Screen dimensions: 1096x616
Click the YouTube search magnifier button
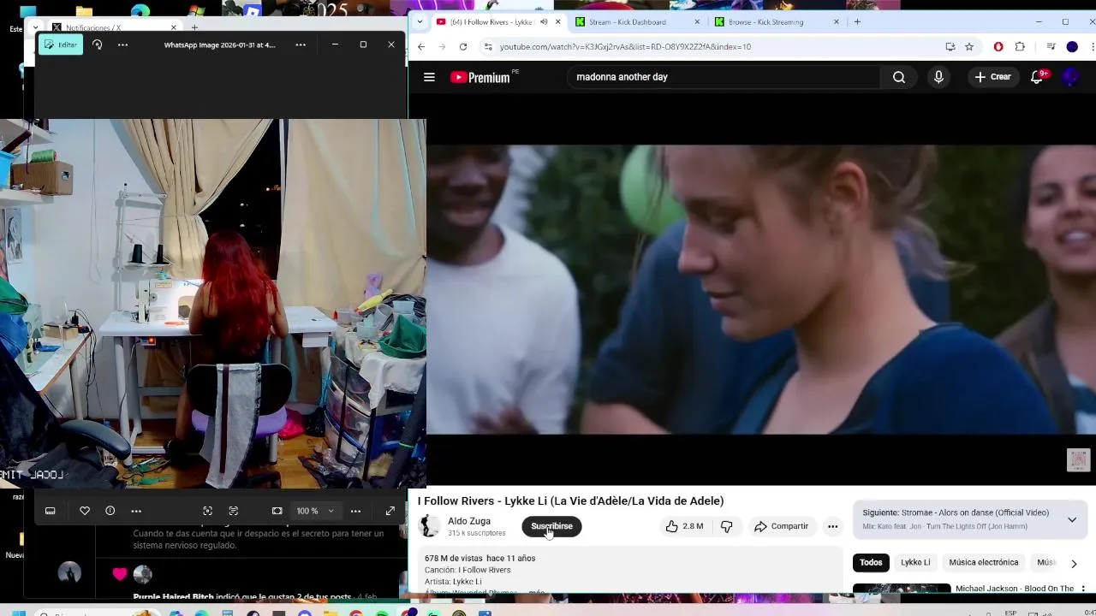[899, 77]
